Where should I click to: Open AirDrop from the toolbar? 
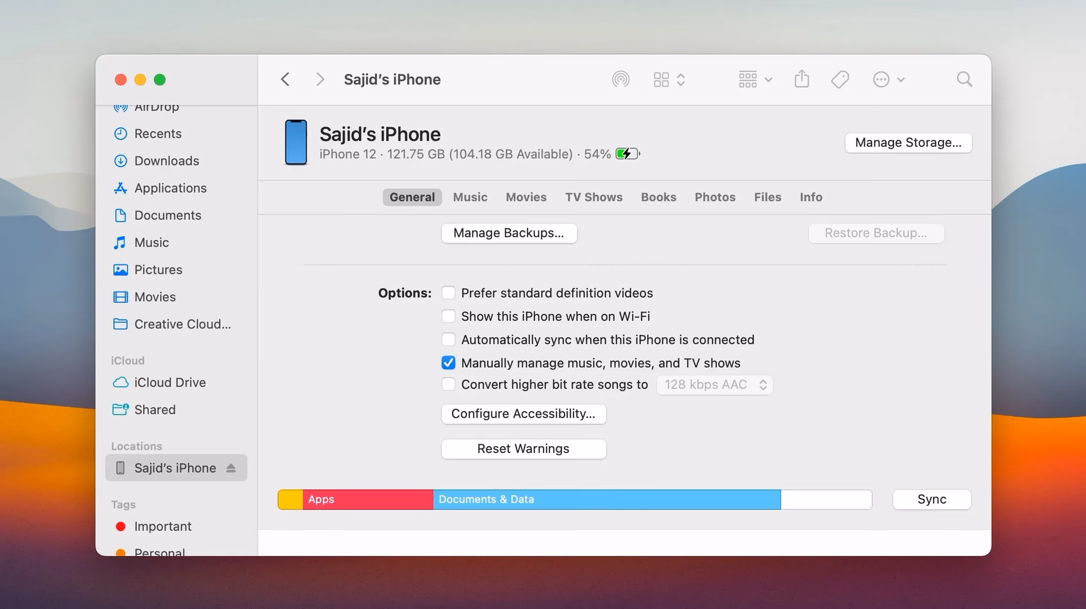coord(620,79)
